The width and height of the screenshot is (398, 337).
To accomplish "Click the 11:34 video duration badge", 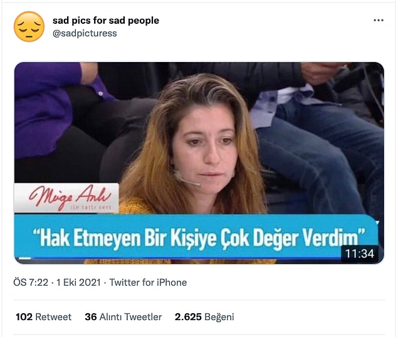I will [360, 254].
